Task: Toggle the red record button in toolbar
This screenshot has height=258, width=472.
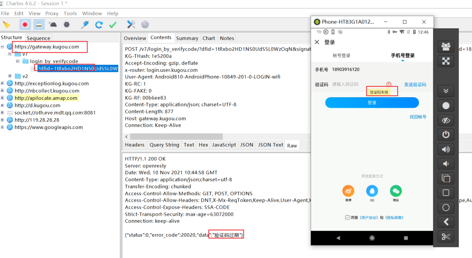Action: point(25,25)
